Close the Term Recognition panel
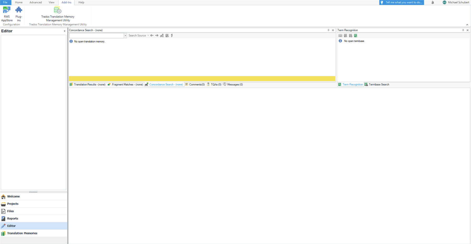Image resolution: width=471 pixels, height=244 pixels. [468, 30]
